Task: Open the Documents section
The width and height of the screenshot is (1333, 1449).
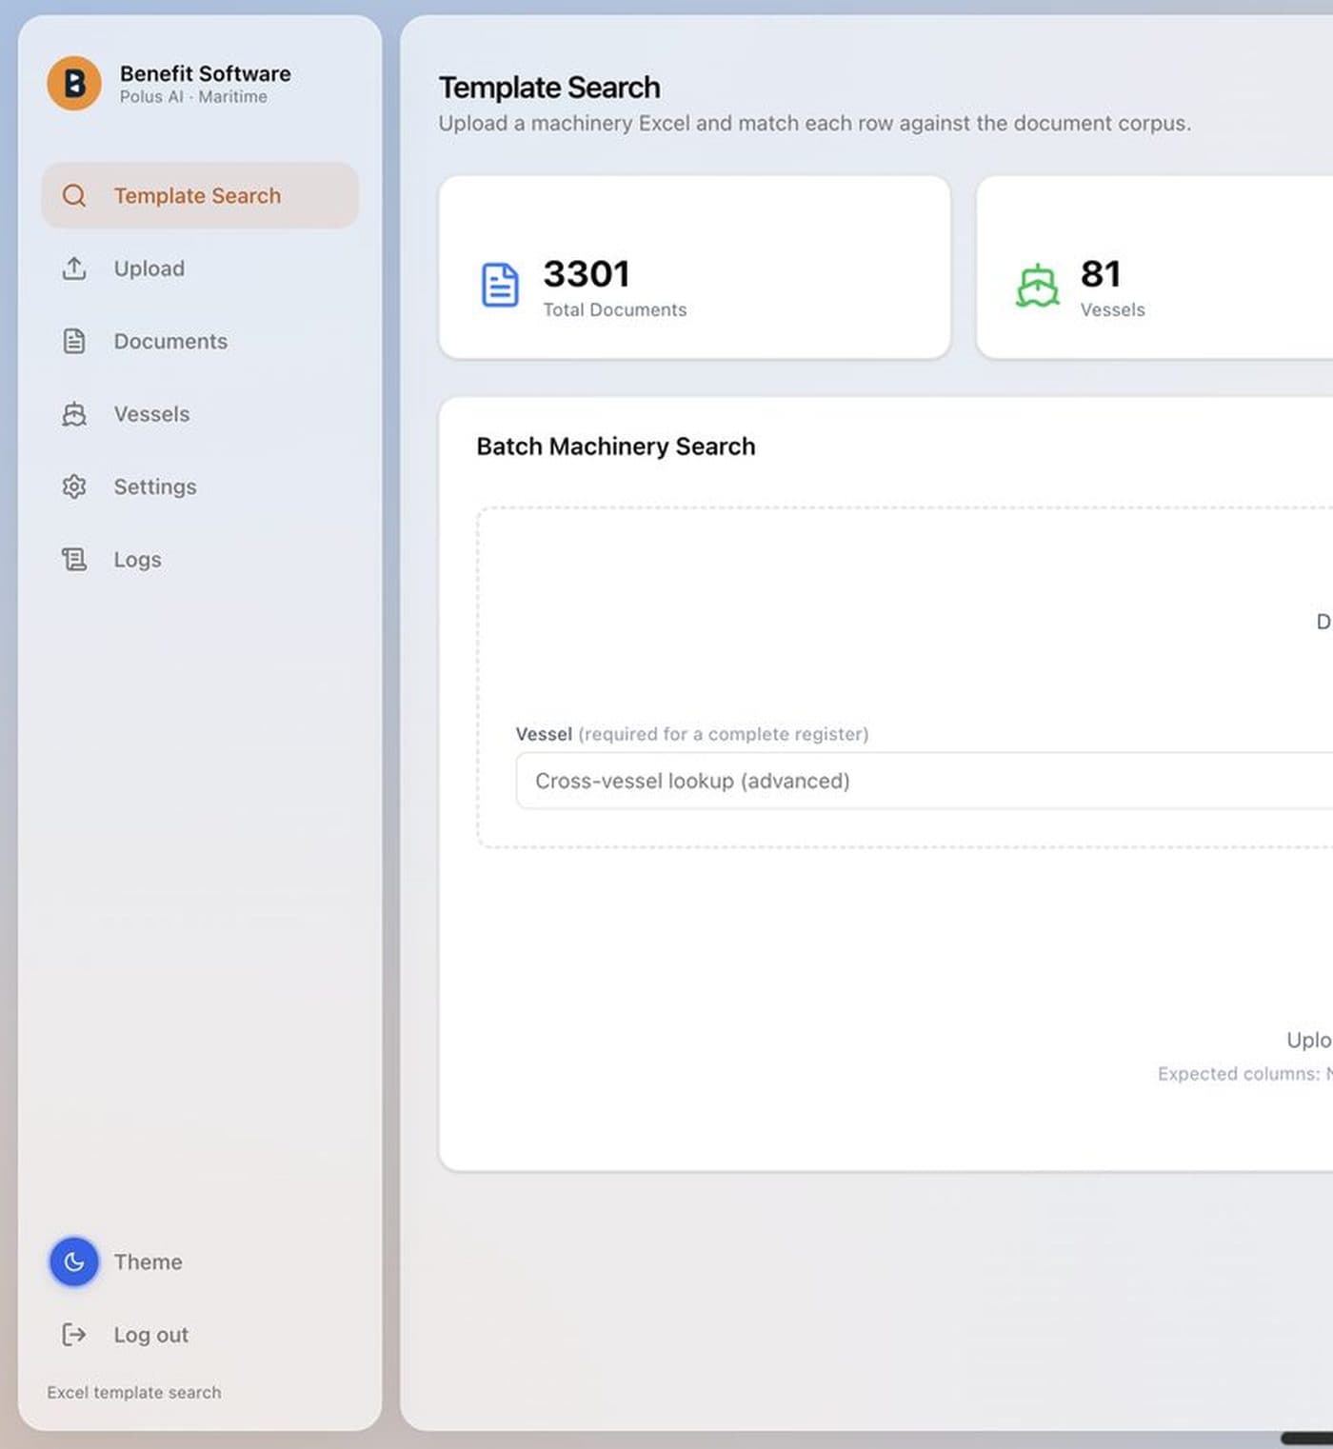Action: pyautogui.click(x=200, y=341)
